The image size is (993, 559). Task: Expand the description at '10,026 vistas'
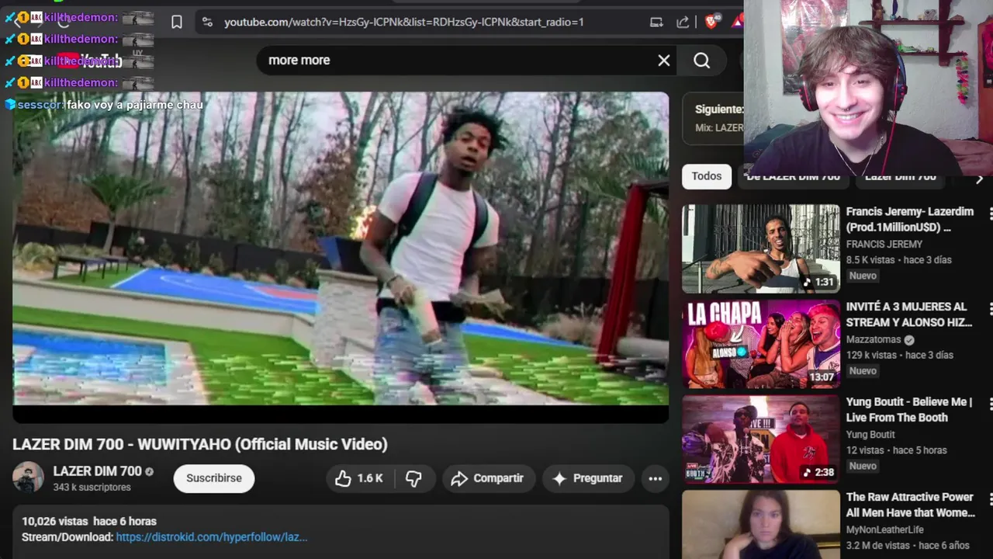(x=89, y=521)
